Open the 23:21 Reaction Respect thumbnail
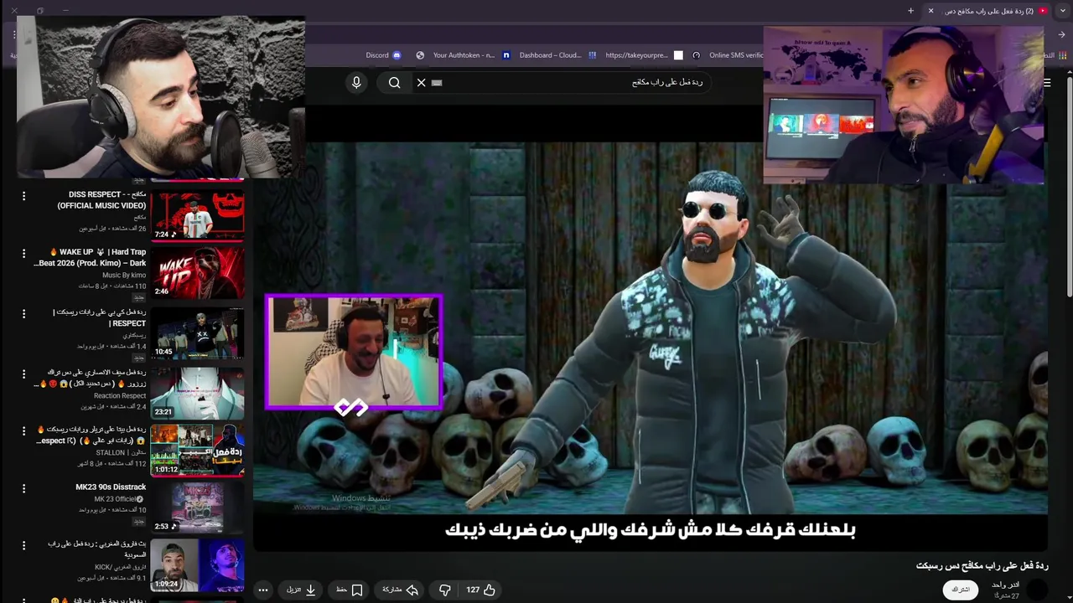Image resolution: width=1073 pixels, height=603 pixels. [x=197, y=392]
